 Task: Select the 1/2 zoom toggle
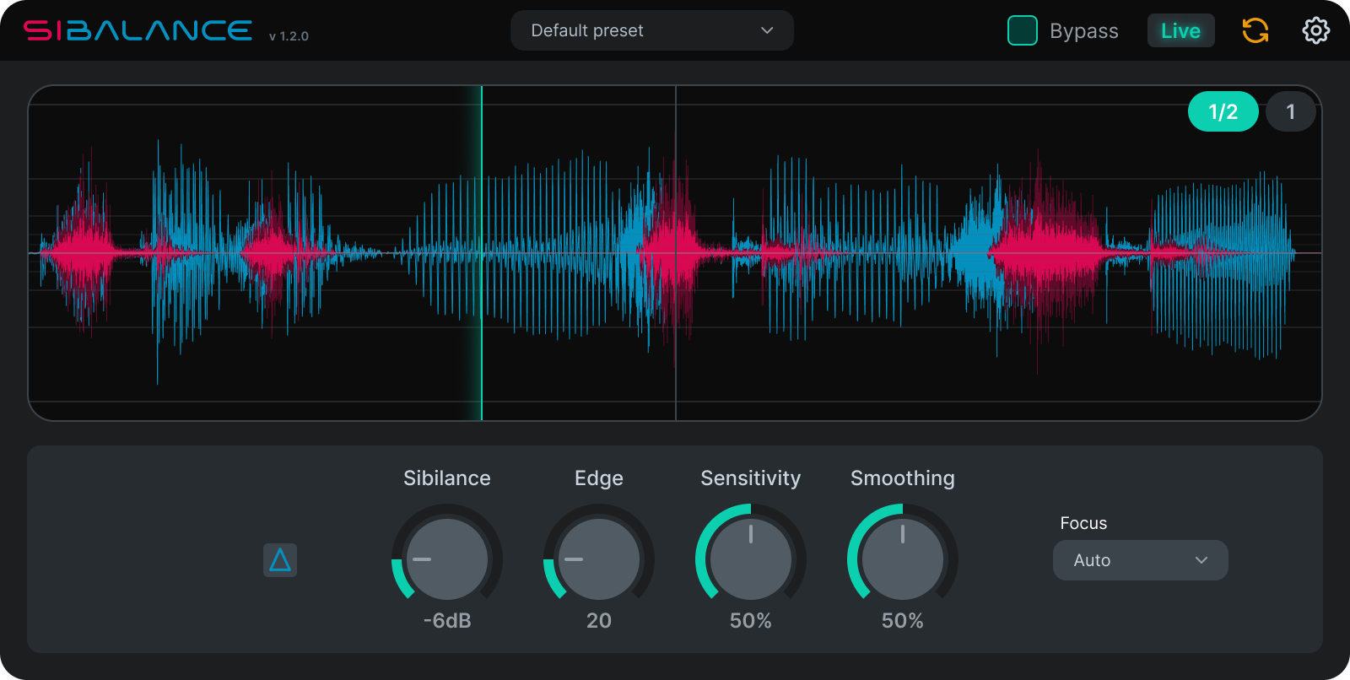click(x=1223, y=111)
